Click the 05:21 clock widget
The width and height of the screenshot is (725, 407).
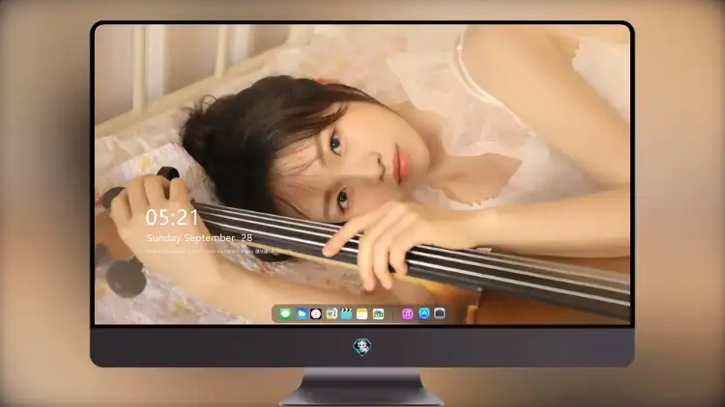click(x=172, y=217)
